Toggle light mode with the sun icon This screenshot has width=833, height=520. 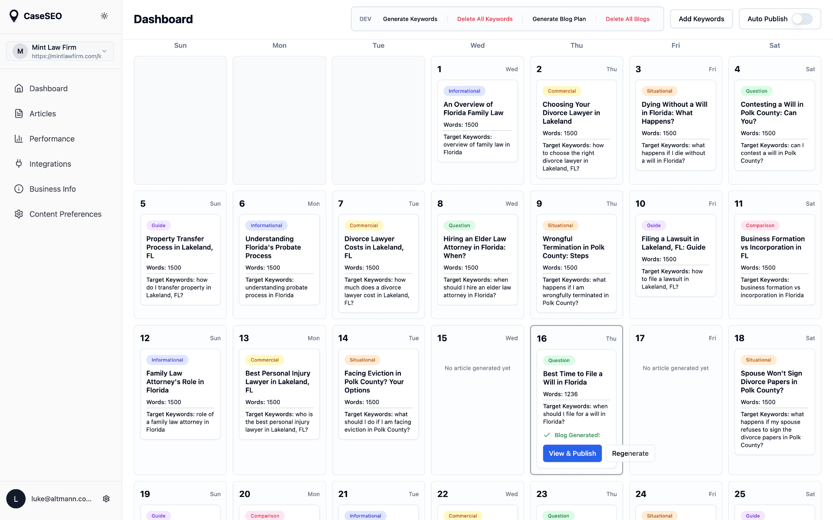tap(104, 16)
